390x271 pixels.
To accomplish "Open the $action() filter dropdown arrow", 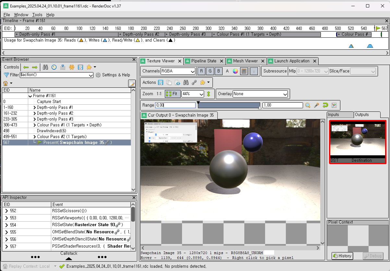I will 91,75.
